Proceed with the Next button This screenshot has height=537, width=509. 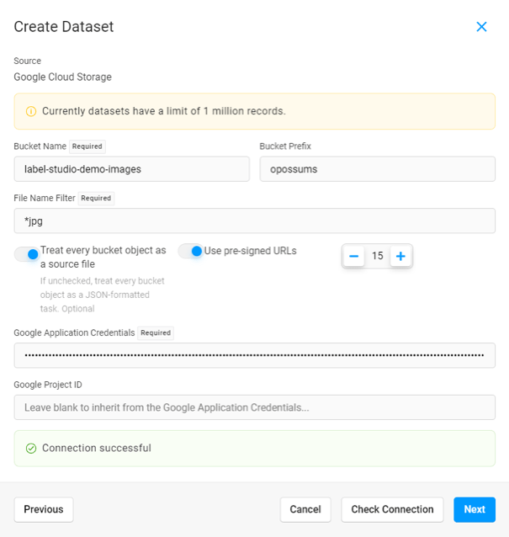coord(475,509)
